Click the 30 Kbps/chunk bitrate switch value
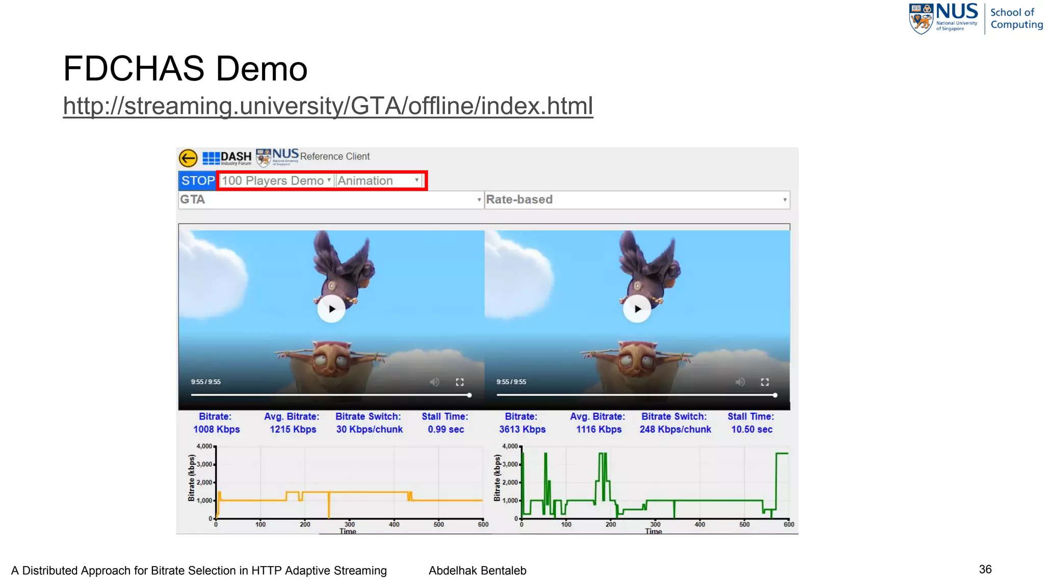The height and width of the screenshot is (587, 1044). tap(369, 430)
